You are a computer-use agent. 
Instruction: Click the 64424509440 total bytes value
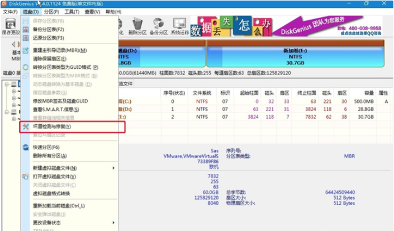pyautogui.click(x=340, y=192)
